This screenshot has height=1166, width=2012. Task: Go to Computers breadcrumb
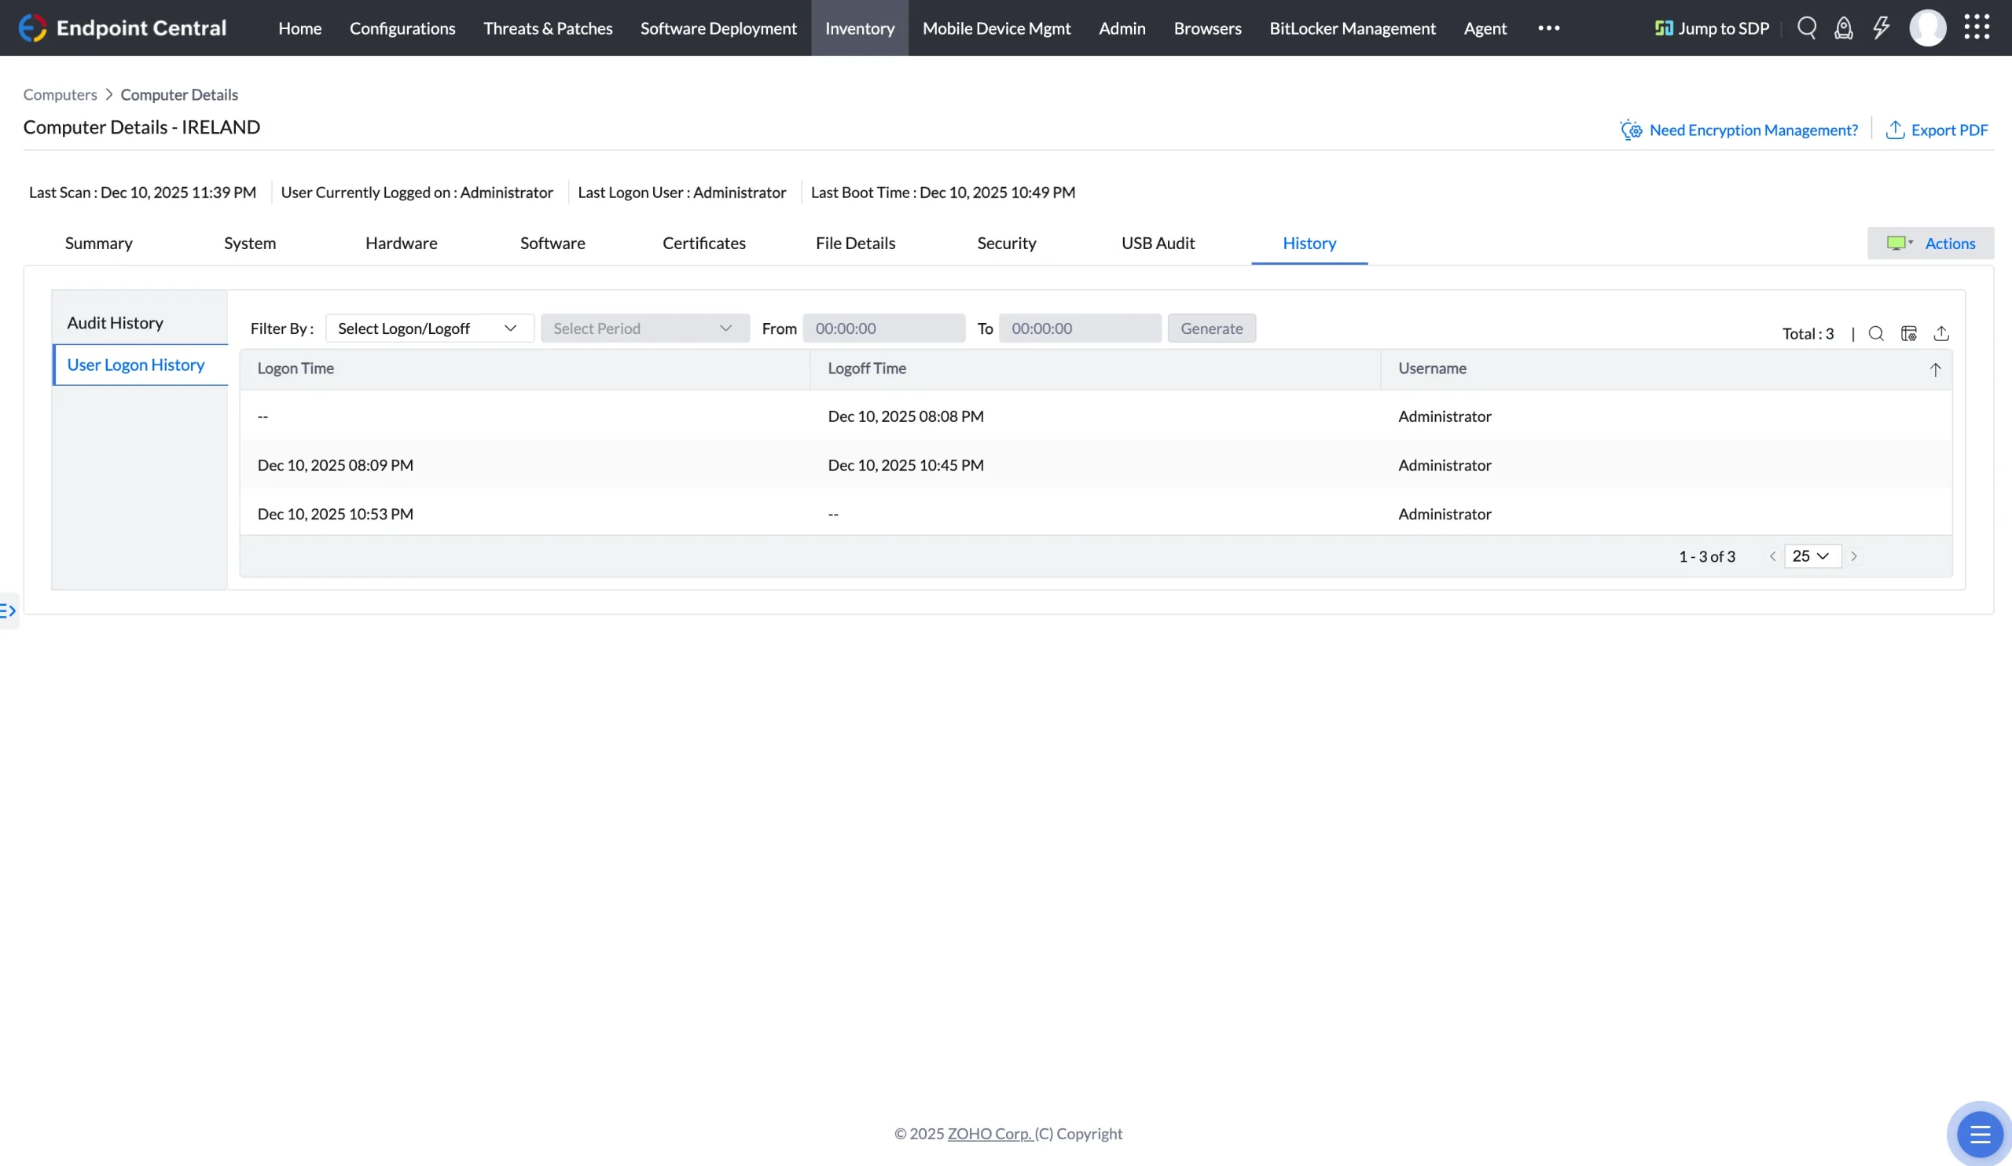coord(60,94)
